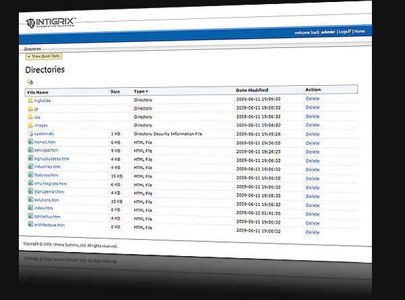Click the Directory Security Information File type text
Viewport: 405px width, 300px height.
tap(168, 134)
